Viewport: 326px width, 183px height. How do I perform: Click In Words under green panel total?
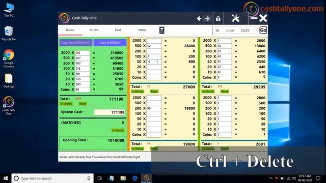[x=66, y=104]
